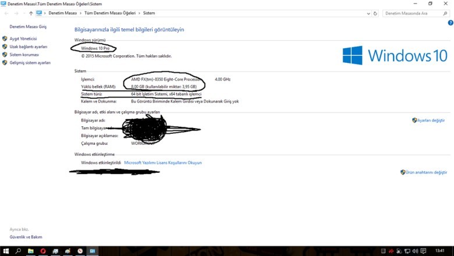
Task: Open Aygıt Yöneticisi (Device Manager)
Action: coord(23,38)
